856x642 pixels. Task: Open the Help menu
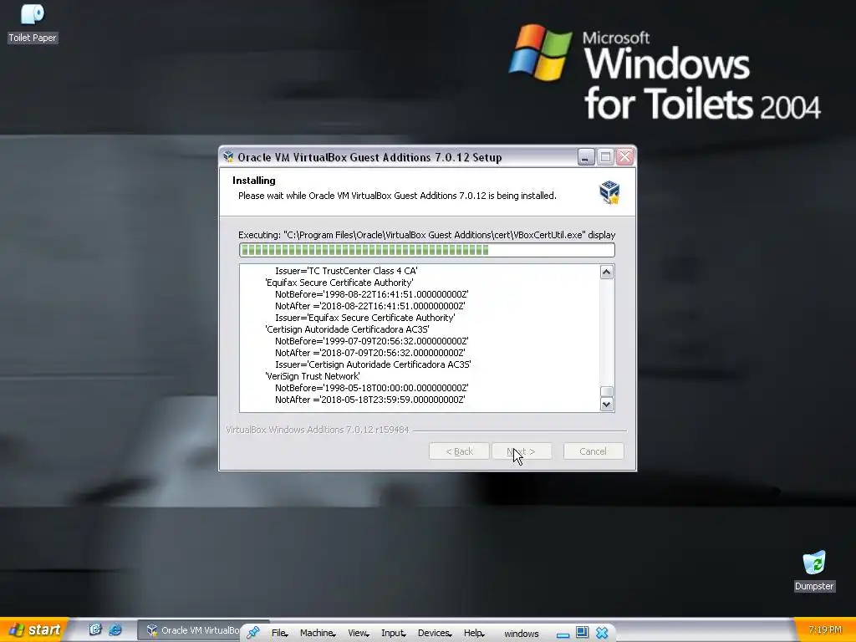tap(474, 634)
